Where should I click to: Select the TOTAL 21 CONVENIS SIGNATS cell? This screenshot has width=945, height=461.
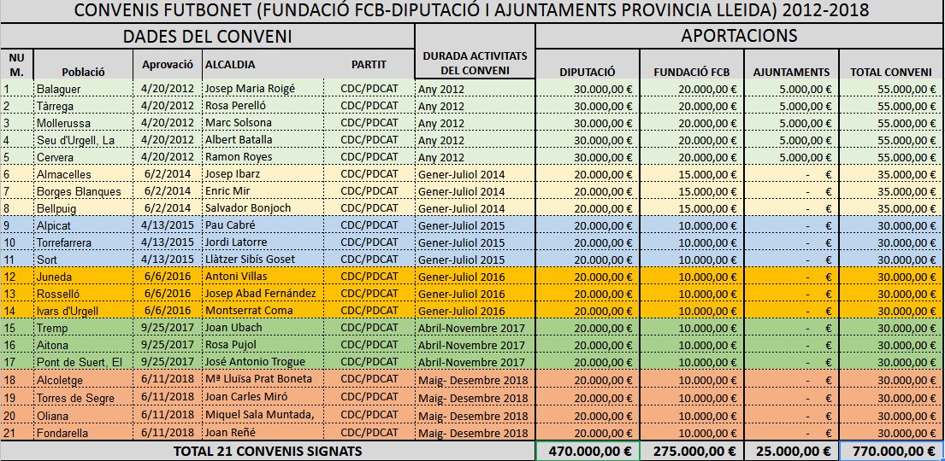[268, 451]
